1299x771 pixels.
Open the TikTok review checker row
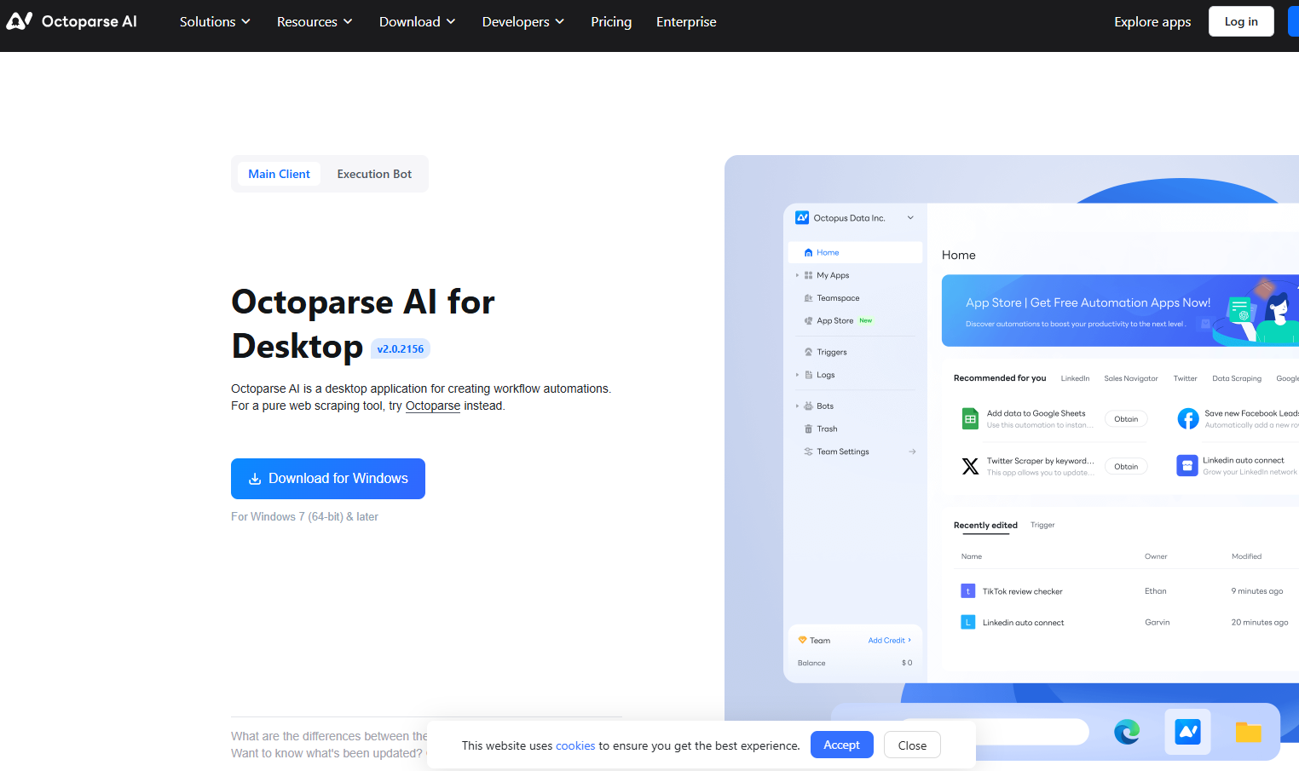[1125, 591]
